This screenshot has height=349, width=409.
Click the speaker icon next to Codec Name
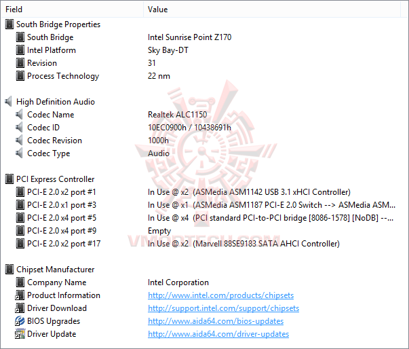point(19,114)
